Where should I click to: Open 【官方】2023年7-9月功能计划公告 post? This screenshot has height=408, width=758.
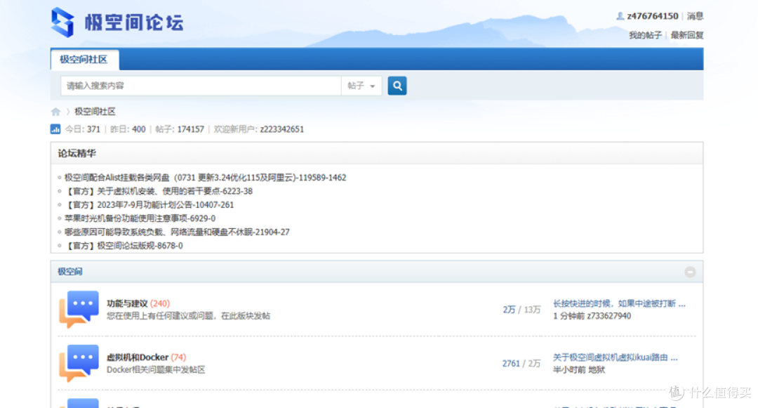click(149, 204)
